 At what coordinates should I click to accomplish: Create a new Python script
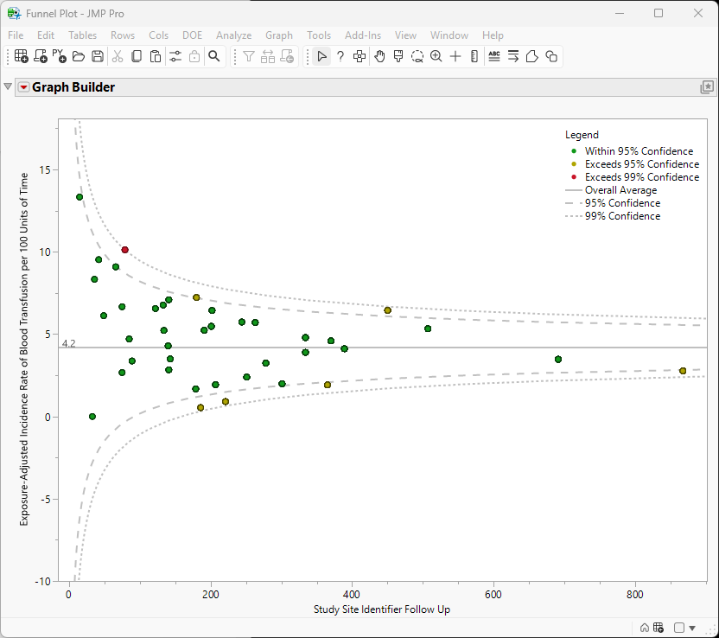pyautogui.click(x=59, y=56)
